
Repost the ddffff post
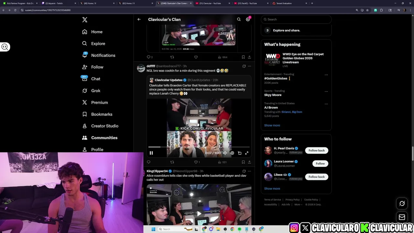pyautogui.click(x=172, y=162)
